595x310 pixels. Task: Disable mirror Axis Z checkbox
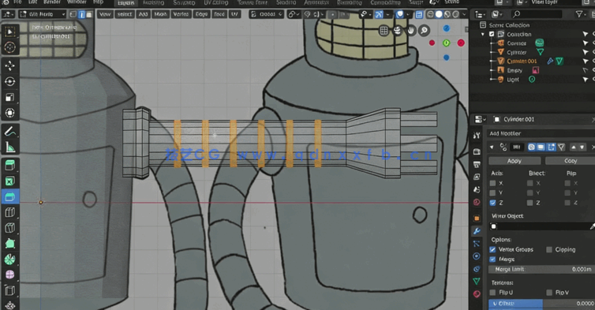click(493, 203)
